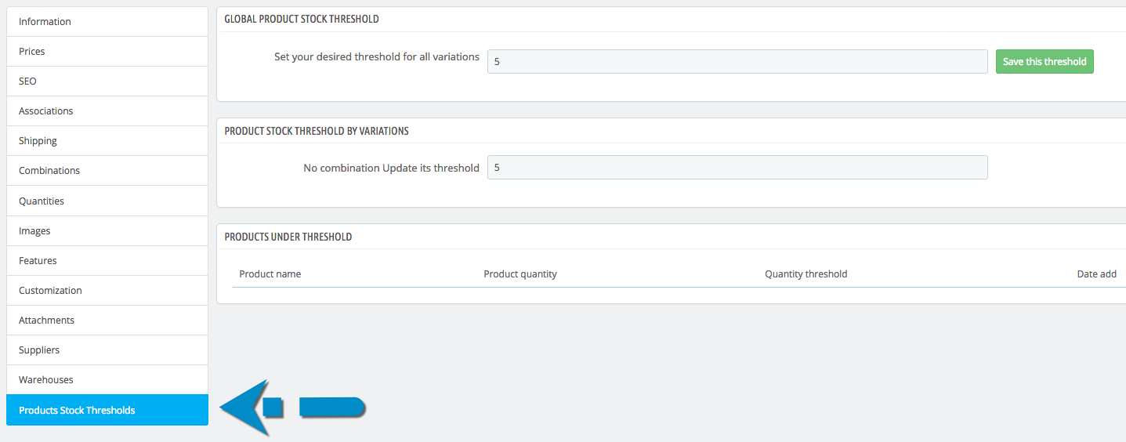The image size is (1126, 442).
Task: Select the Products Stock Thresholds tab
Action: coord(77,410)
